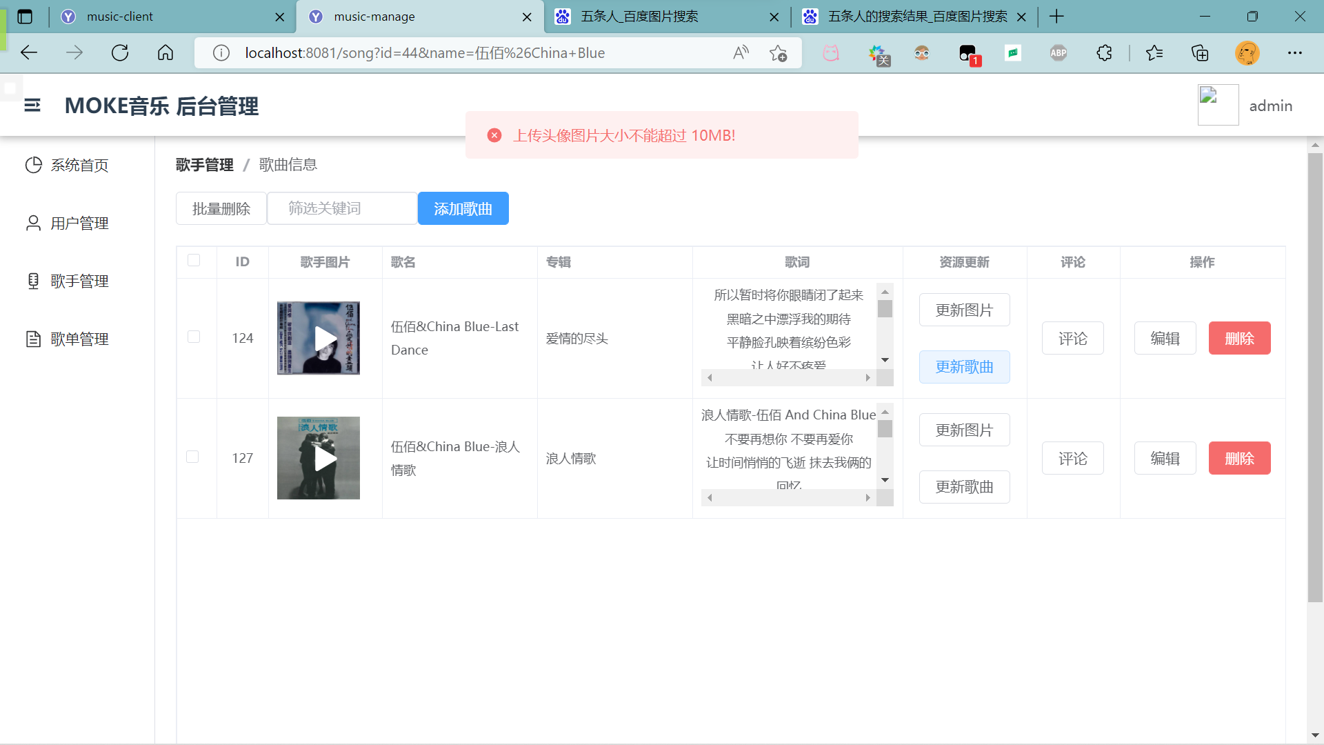Check the checkbox for song ID 124
Screen dimensions: 1324x745
coord(194,337)
